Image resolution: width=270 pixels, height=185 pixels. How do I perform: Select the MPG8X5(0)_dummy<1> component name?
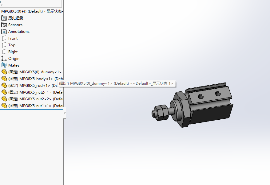click(x=35, y=72)
